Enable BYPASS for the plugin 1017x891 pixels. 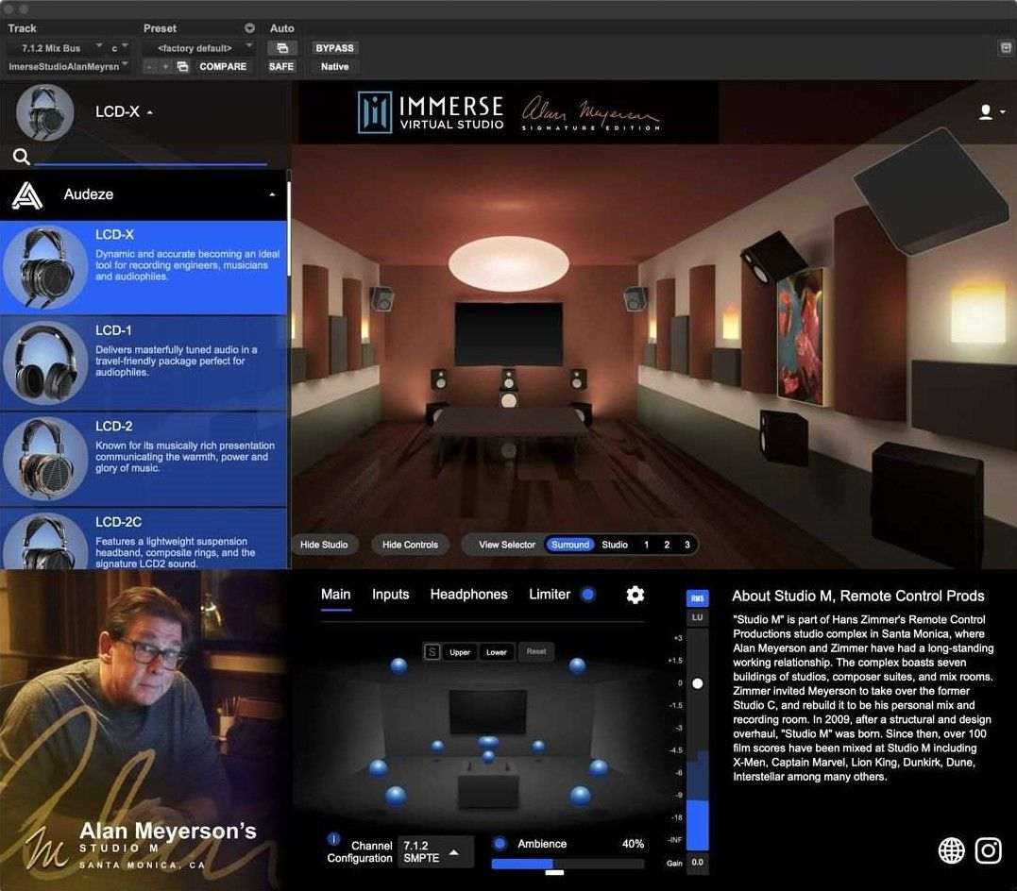pos(335,47)
